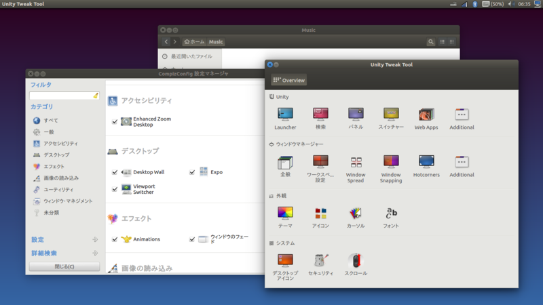Open the Animations plugin settings

click(x=141, y=239)
